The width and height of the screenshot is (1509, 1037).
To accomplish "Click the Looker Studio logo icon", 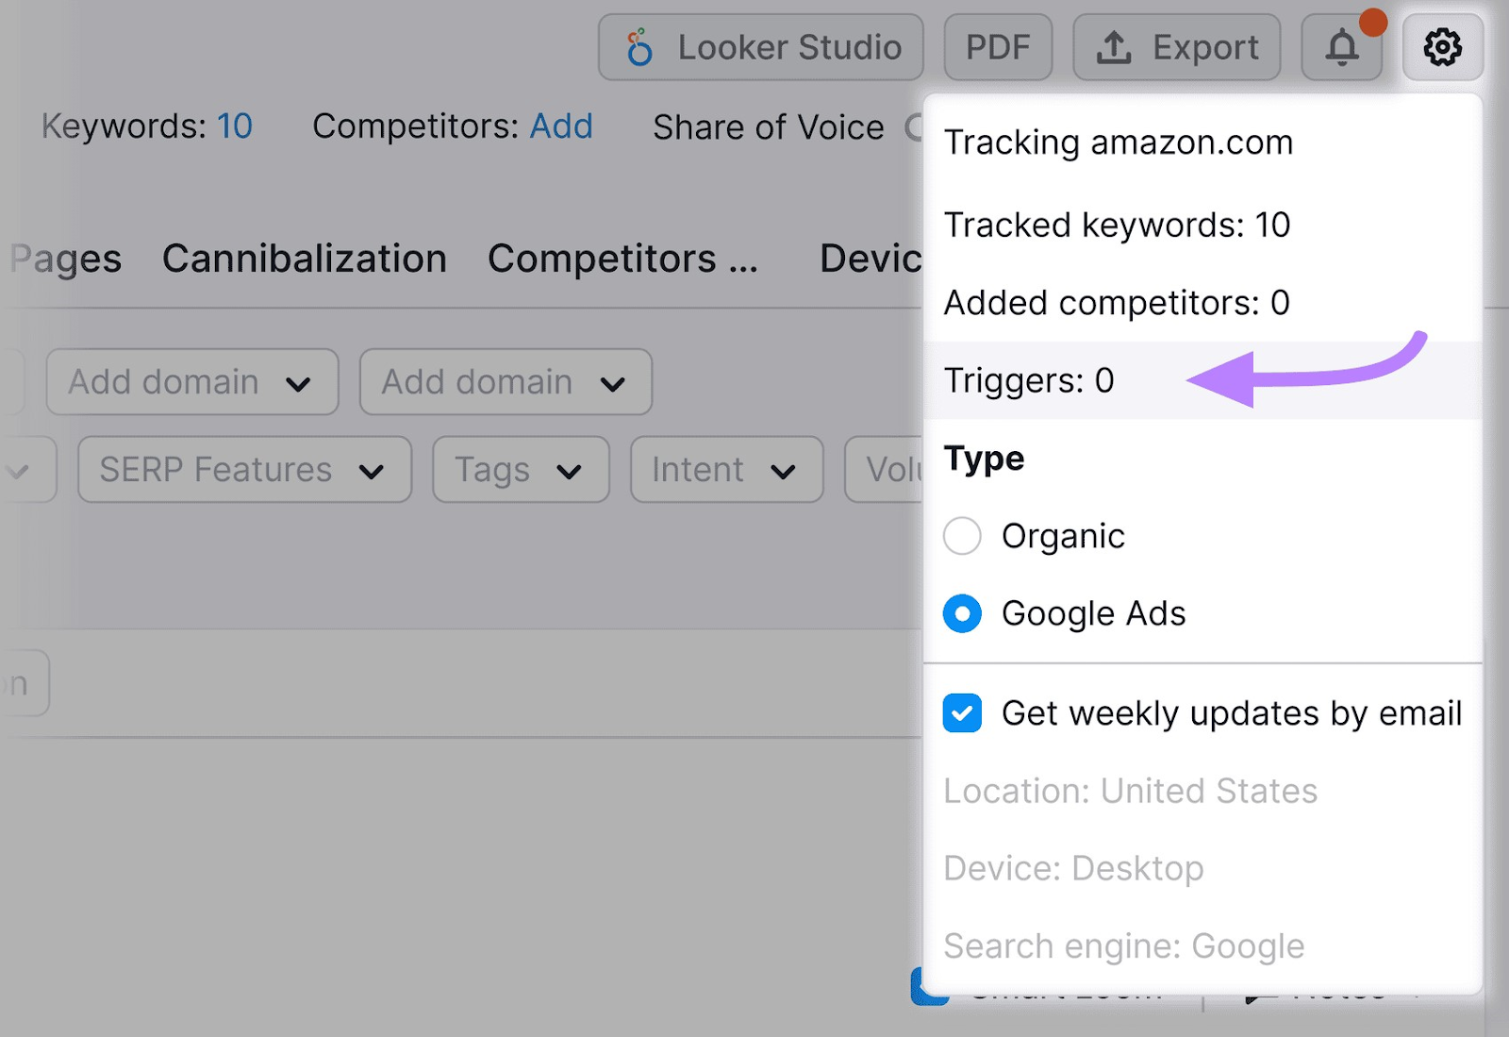I will [640, 46].
